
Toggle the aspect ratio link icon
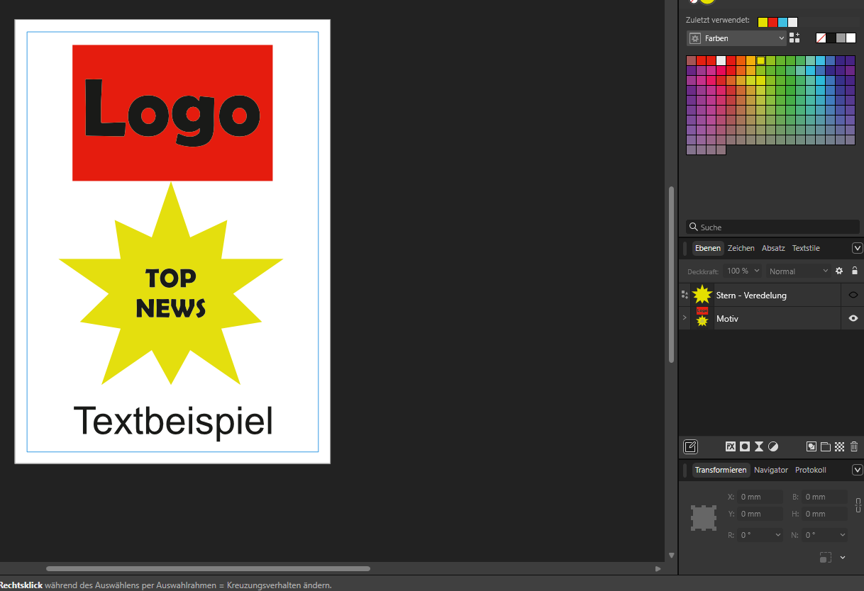pos(858,505)
